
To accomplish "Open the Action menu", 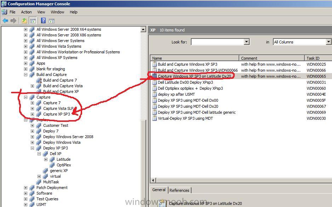I will pos(26,12).
